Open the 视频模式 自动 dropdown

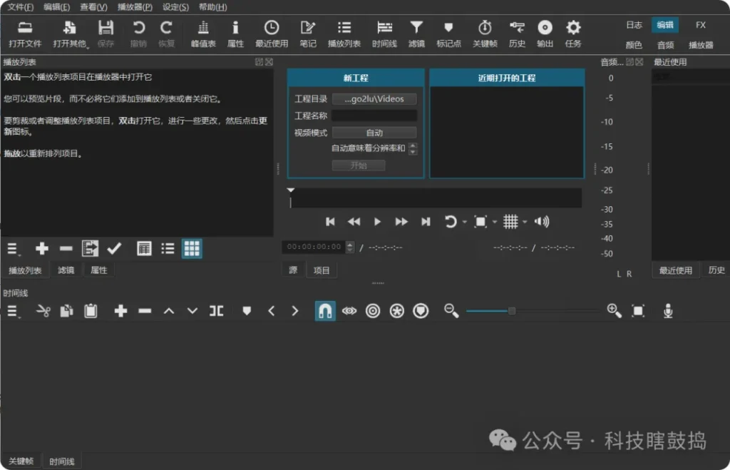374,133
